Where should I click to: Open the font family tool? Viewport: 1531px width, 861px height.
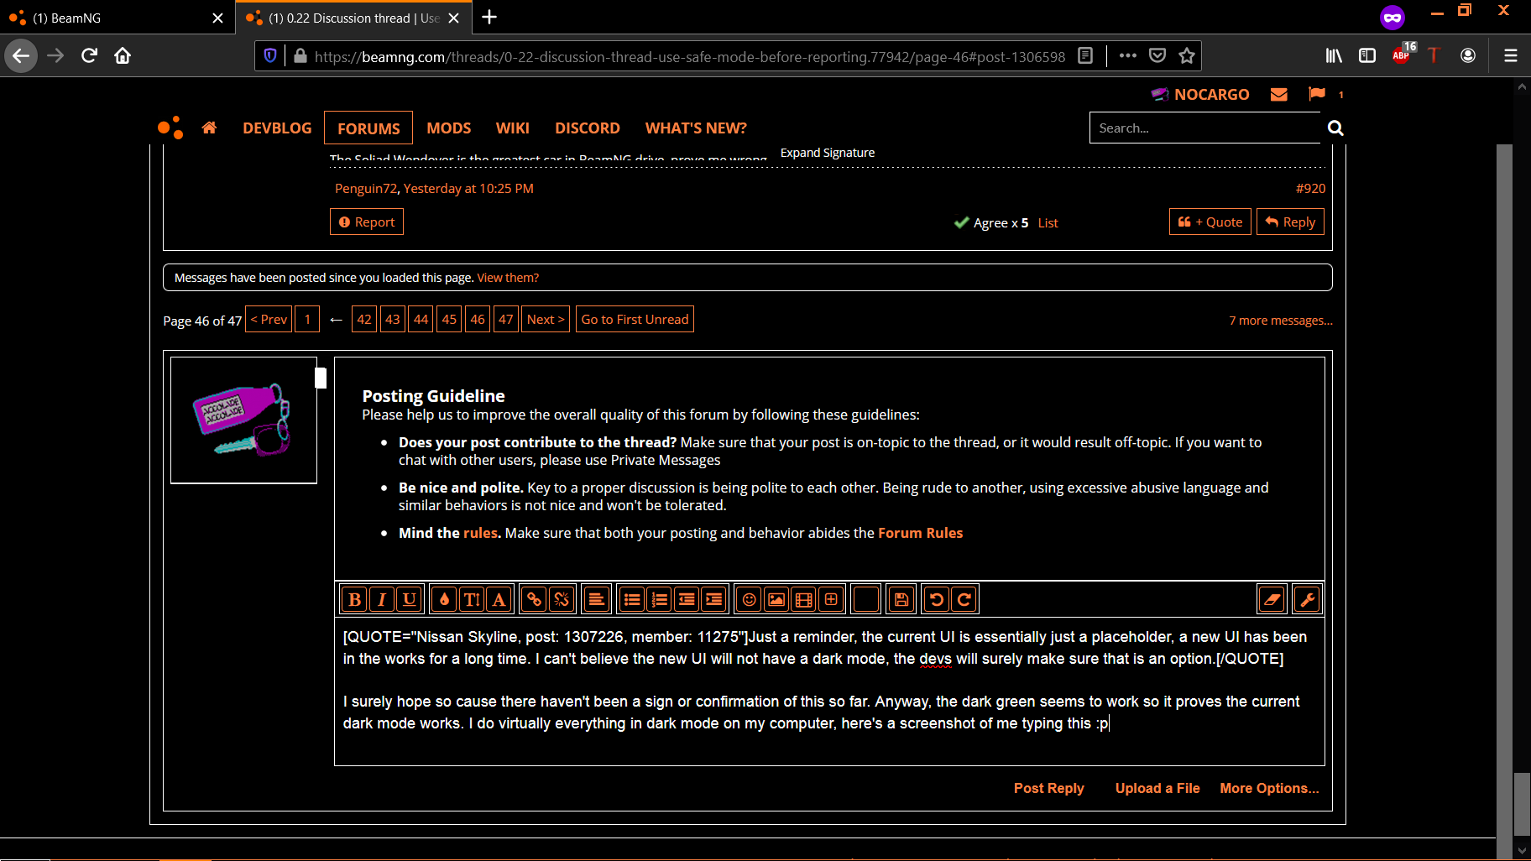(x=499, y=599)
